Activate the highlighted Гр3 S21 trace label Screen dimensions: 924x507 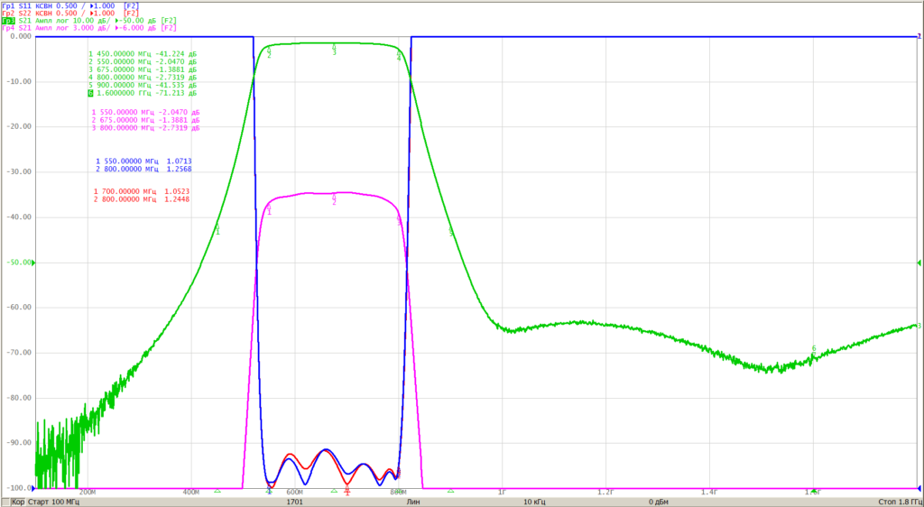point(89,21)
